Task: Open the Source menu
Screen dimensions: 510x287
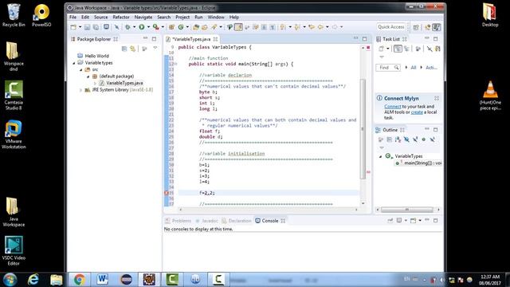Action: click(x=101, y=17)
